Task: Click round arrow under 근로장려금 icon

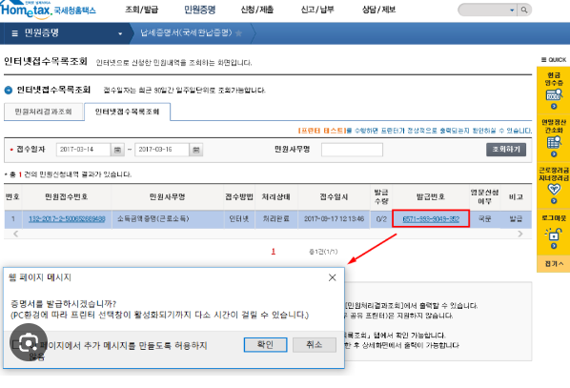Action: point(554,201)
